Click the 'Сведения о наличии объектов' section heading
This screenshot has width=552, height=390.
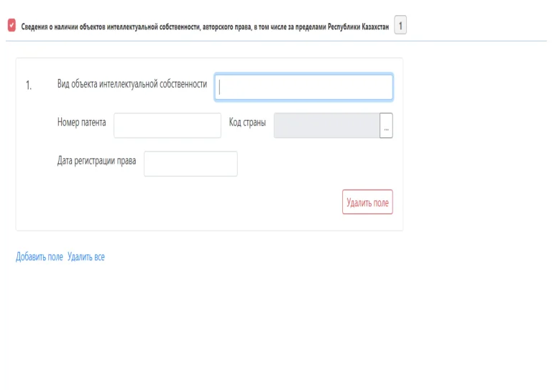click(x=205, y=27)
